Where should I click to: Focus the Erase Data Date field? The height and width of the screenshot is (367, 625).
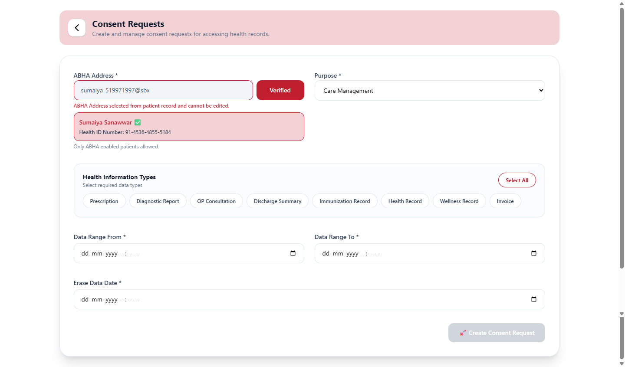(x=309, y=299)
